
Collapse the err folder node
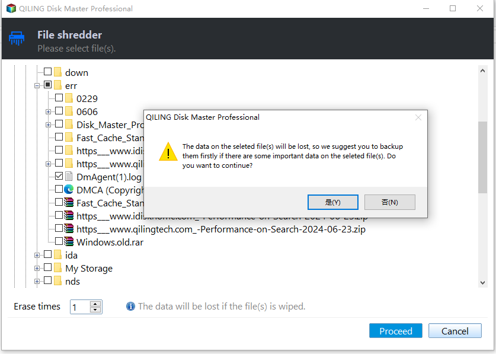tap(37, 85)
